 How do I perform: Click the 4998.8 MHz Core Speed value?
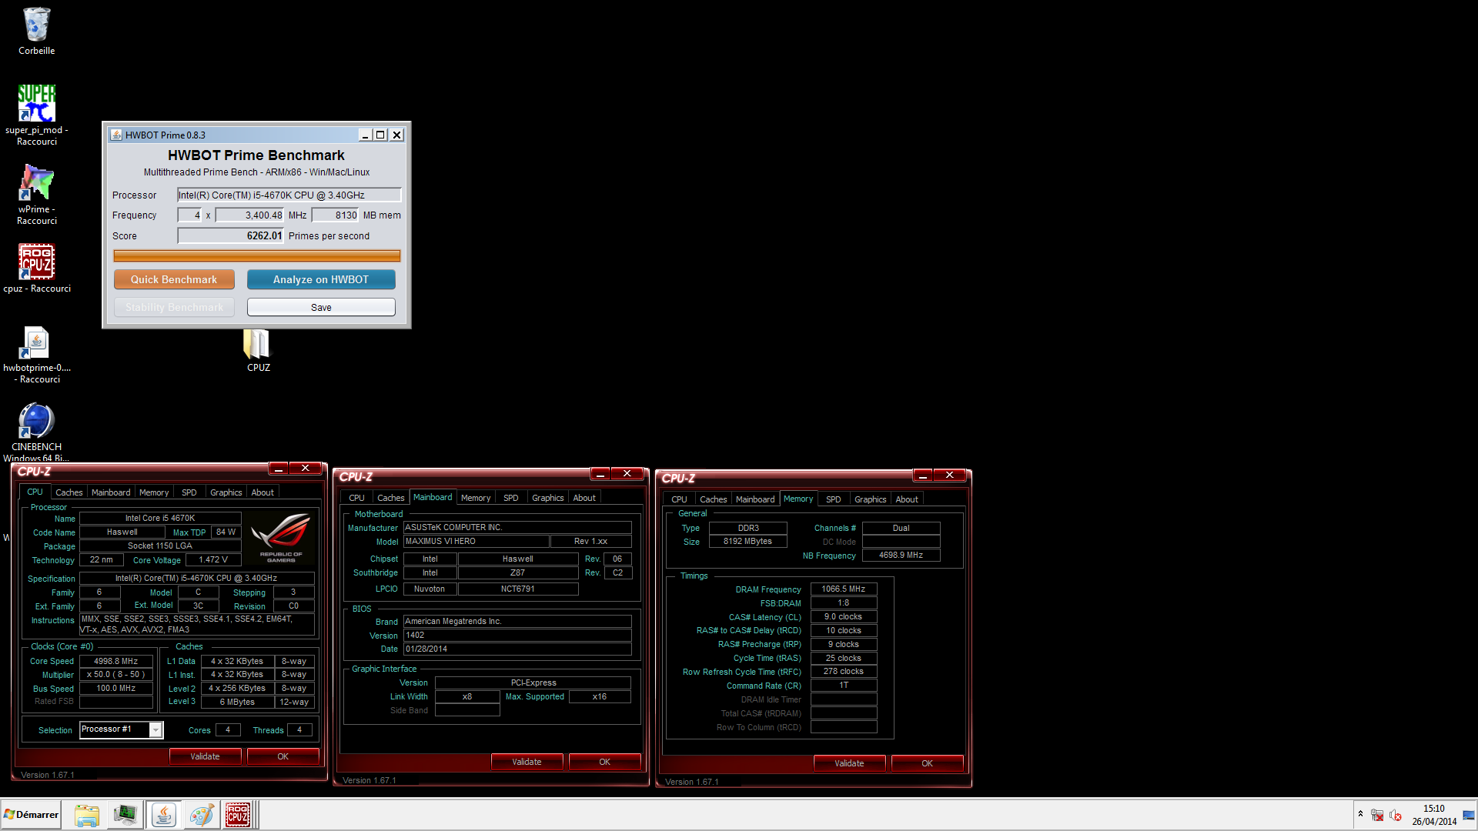point(116,661)
